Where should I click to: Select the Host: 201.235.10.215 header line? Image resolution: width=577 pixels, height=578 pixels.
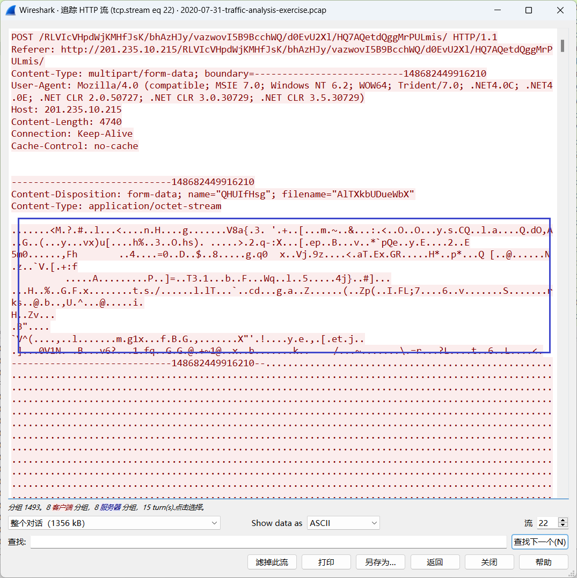[x=67, y=109]
